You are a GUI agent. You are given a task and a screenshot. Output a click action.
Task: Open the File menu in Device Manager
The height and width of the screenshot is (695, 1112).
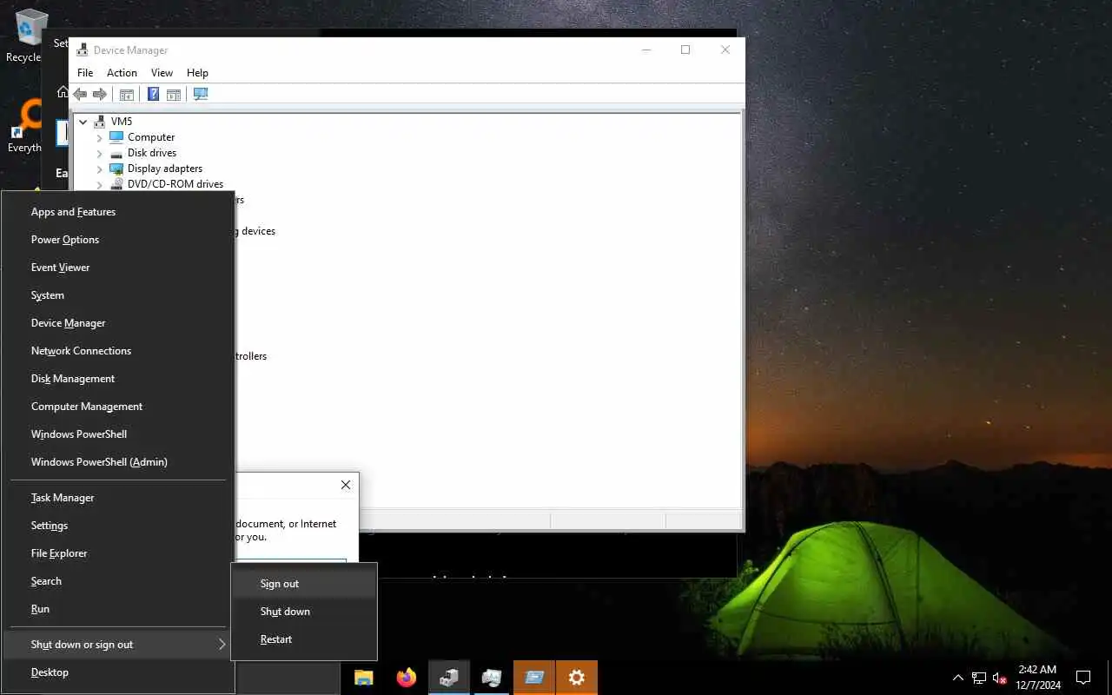click(x=85, y=73)
